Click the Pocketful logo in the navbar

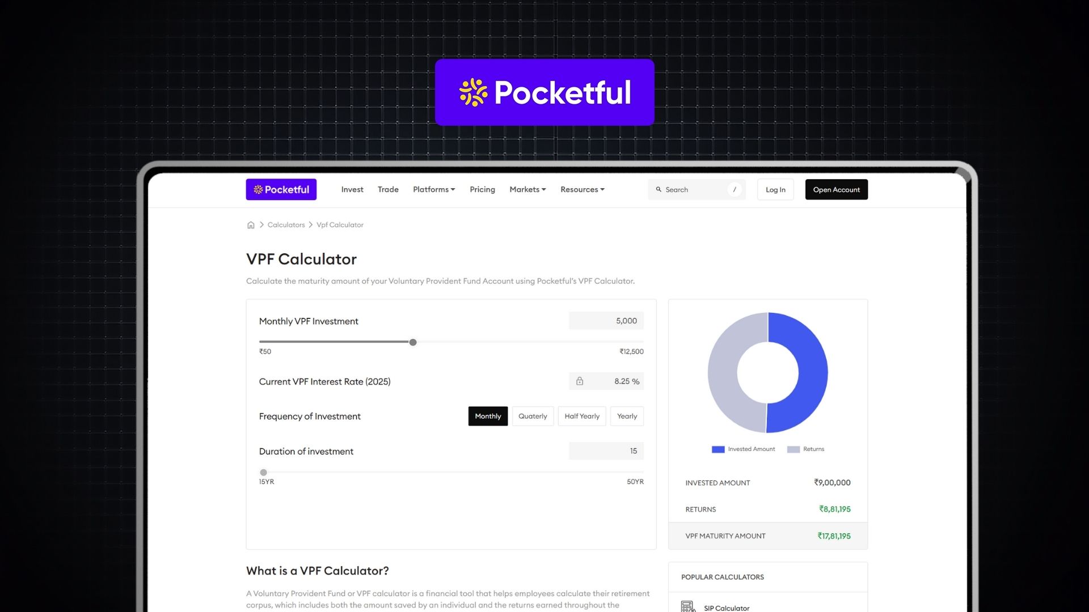(x=281, y=190)
